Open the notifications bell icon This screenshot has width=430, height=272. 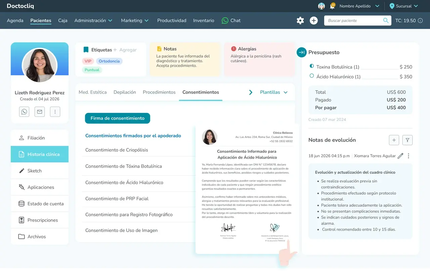pos(333,6)
